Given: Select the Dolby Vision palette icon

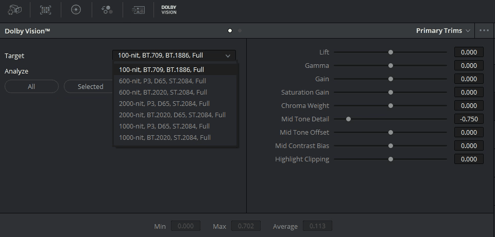Looking at the screenshot, I should pos(169,10).
